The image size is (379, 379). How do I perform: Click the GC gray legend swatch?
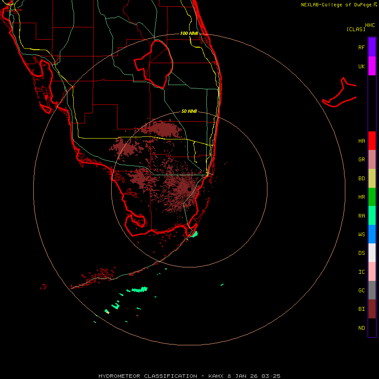coord(372,290)
